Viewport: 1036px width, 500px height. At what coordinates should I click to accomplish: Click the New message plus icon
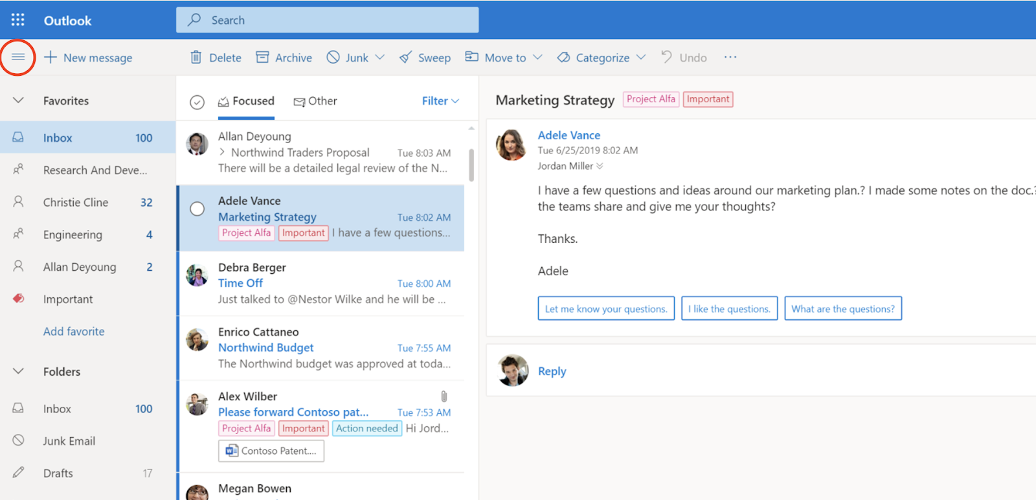(51, 57)
